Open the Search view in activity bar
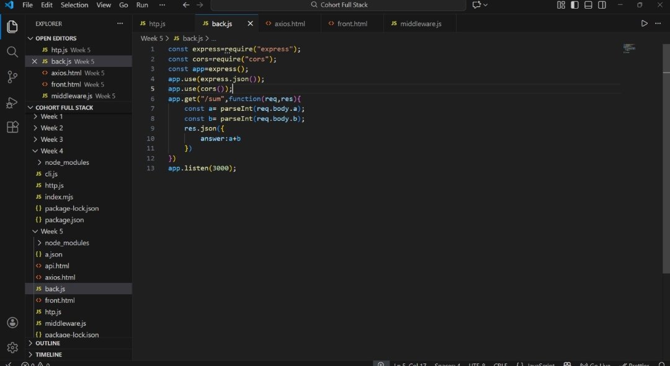 [x=12, y=52]
